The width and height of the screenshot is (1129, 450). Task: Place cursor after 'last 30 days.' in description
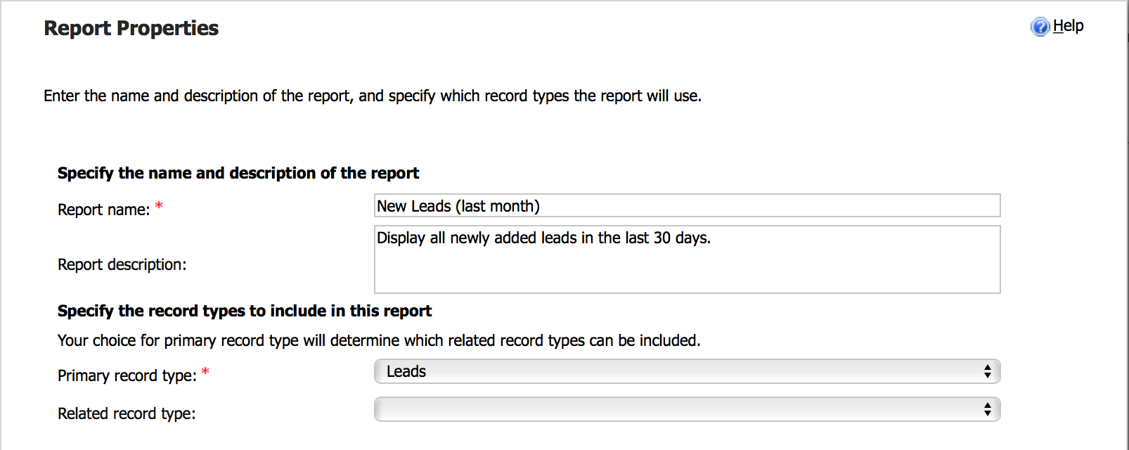coord(713,238)
